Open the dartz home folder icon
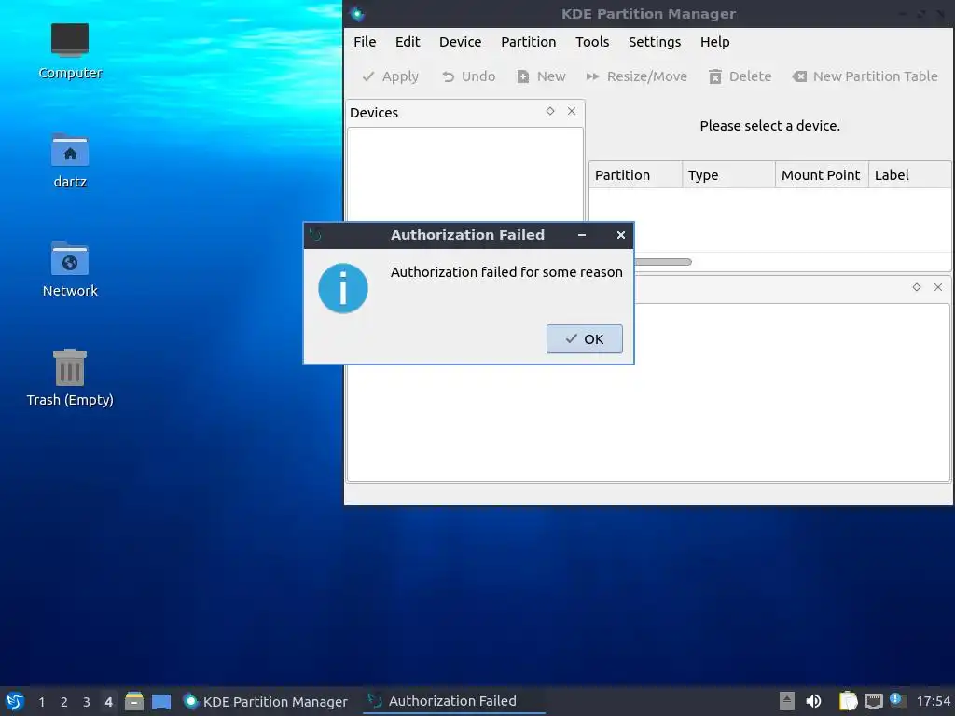This screenshot has width=955, height=716. (70, 160)
